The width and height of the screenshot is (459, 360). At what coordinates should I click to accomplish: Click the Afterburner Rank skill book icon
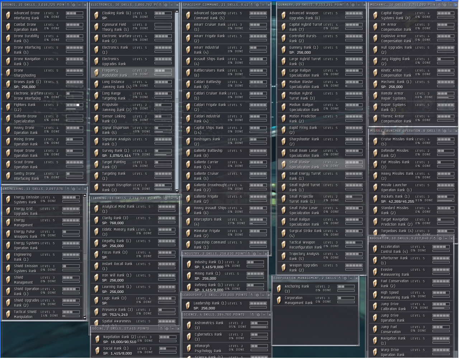(x=375, y=260)
